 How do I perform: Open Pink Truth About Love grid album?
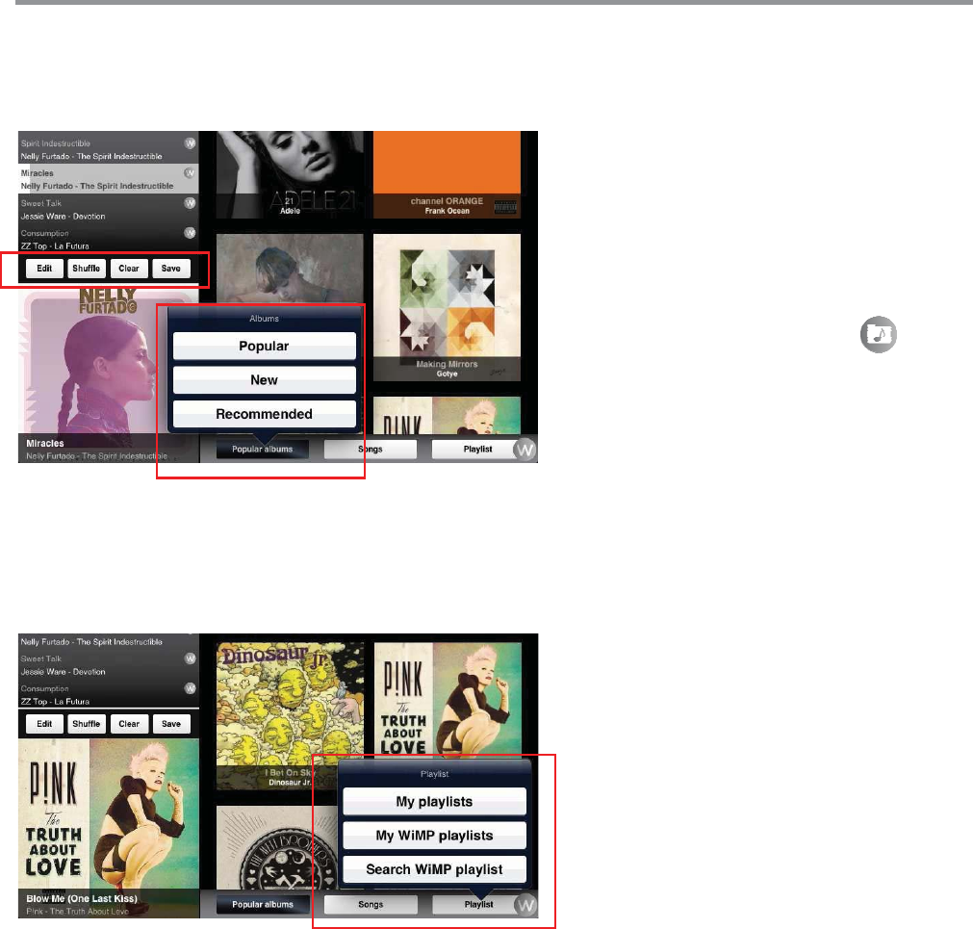tap(448, 700)
